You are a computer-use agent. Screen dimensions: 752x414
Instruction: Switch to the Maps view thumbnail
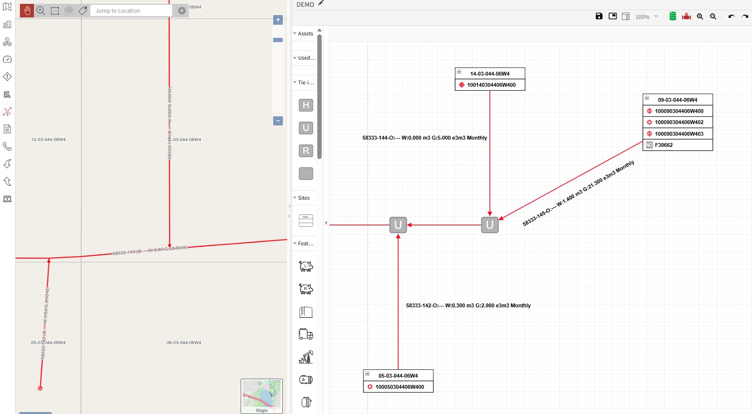tap(262, 396)
